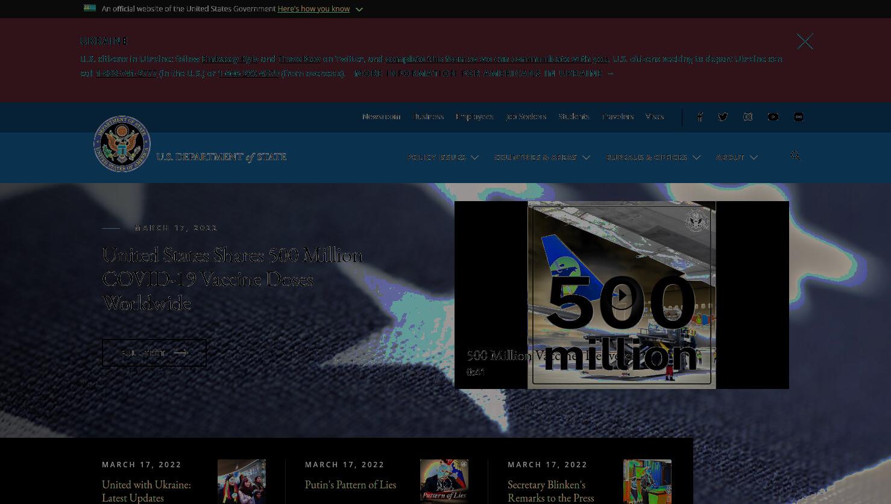The height and width of the screenshot is (504, 891).
Task: Go to the Business link
Action: click(428, 117)
